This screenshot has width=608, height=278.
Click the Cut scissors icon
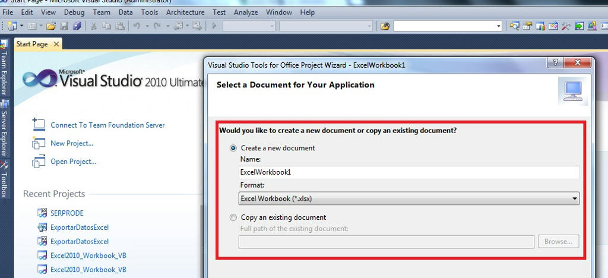coord(94,26)
